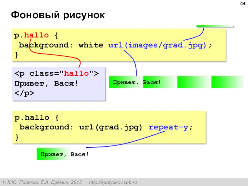
Task: Click the <p class="hallo"> opening tag line
Action: (x=57, y=73)
